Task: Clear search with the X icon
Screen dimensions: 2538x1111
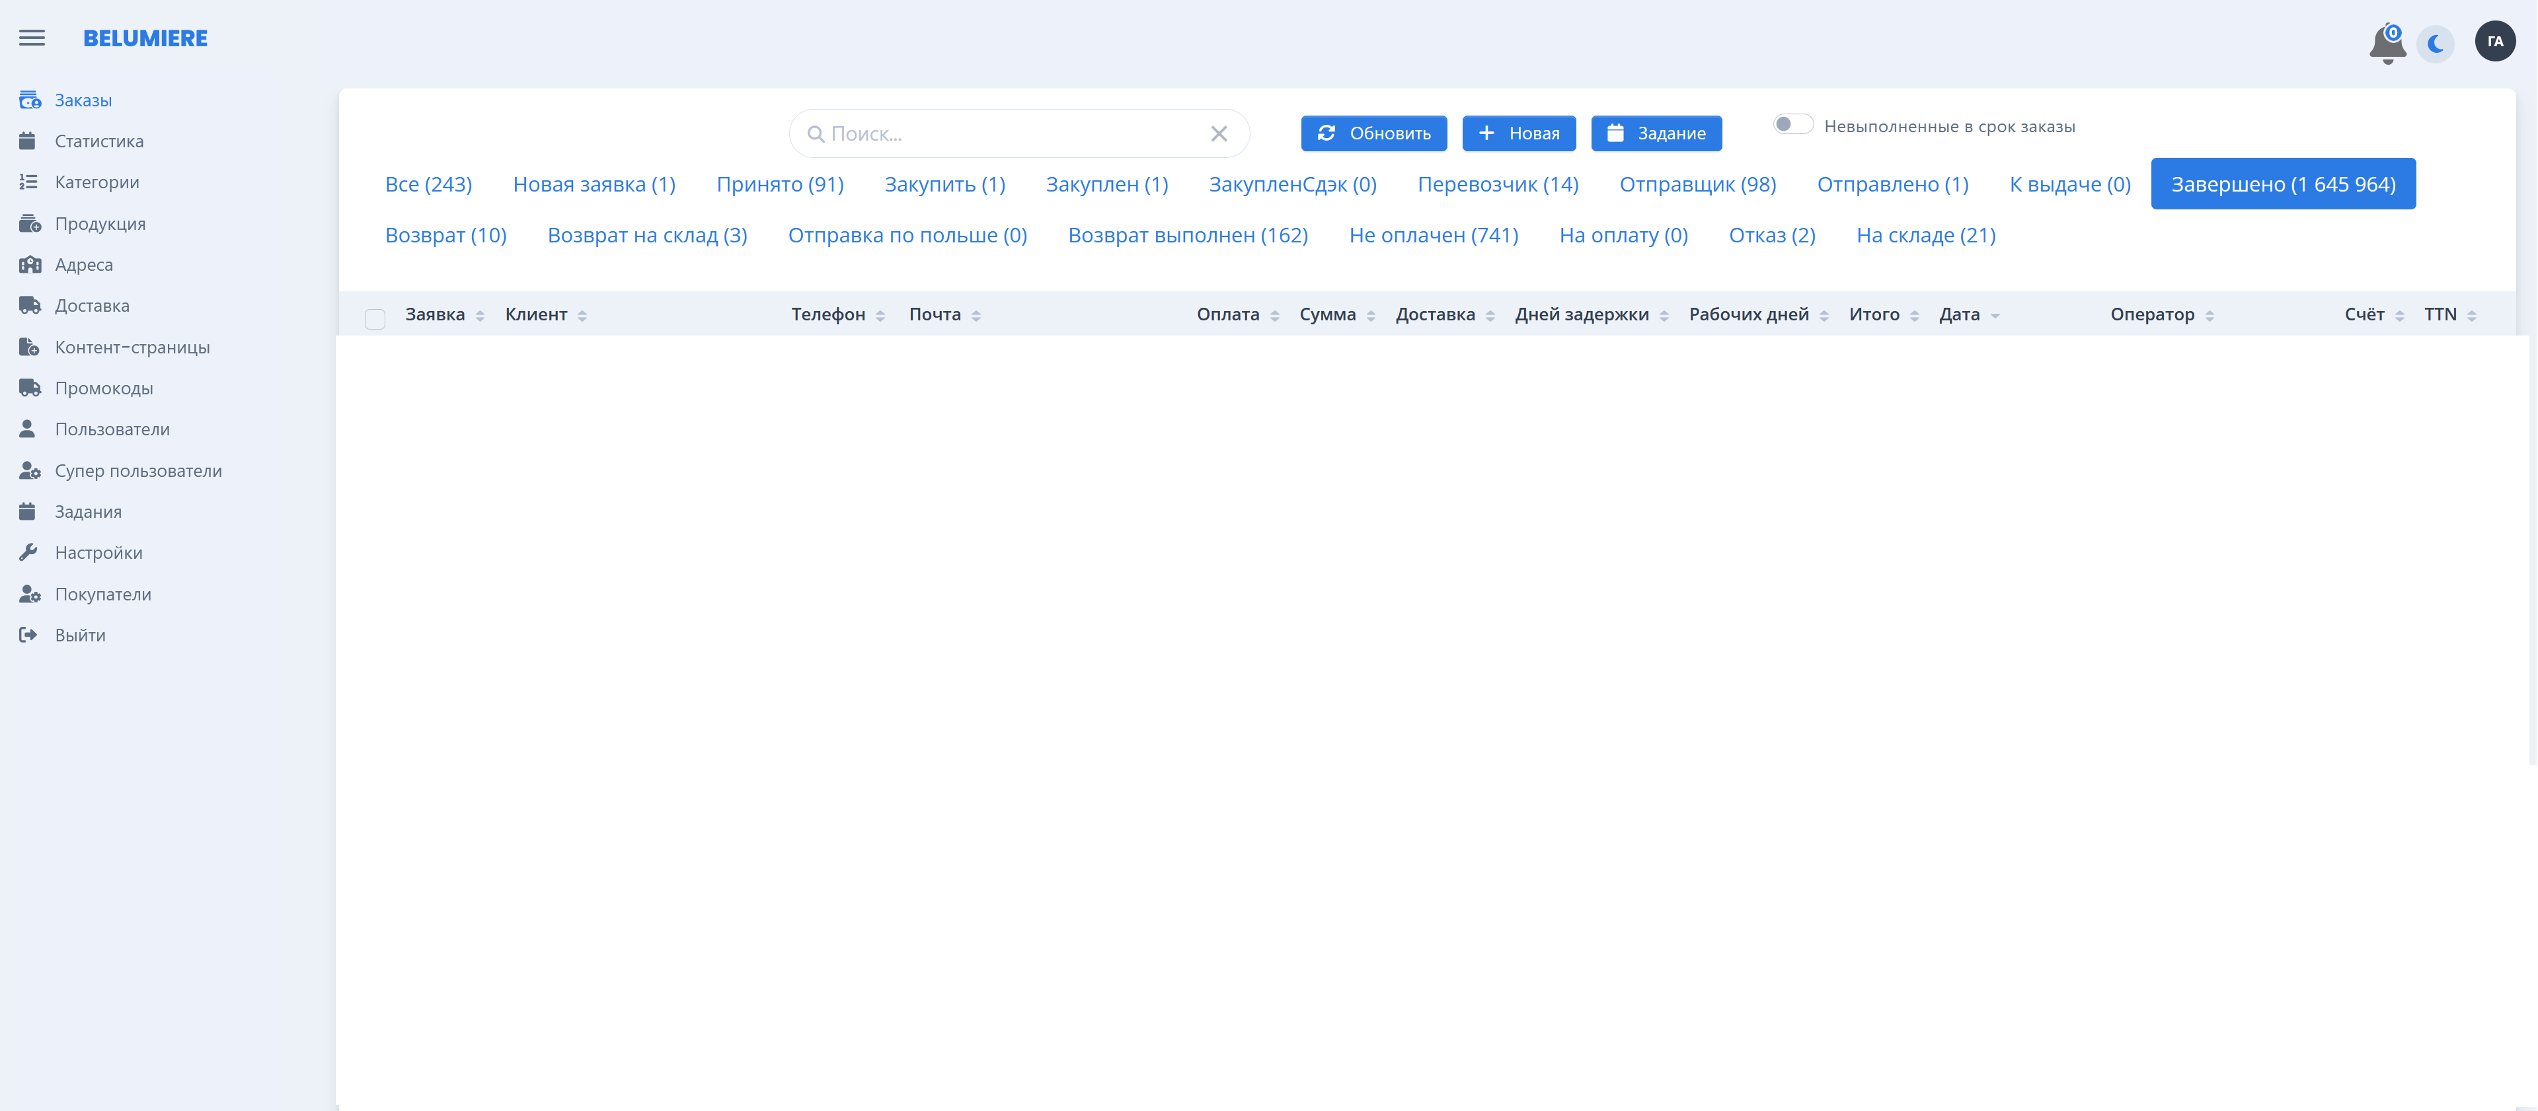Action: click(1219, 134)
